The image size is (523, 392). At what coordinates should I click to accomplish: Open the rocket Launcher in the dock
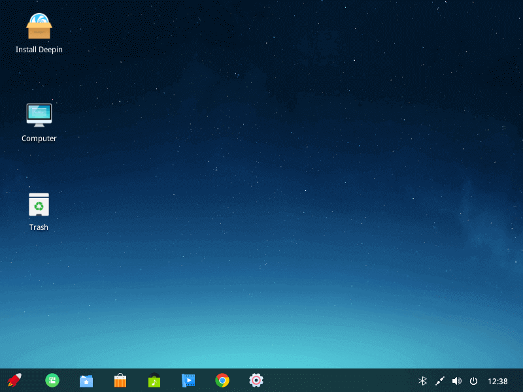click(x=14, y=380)
